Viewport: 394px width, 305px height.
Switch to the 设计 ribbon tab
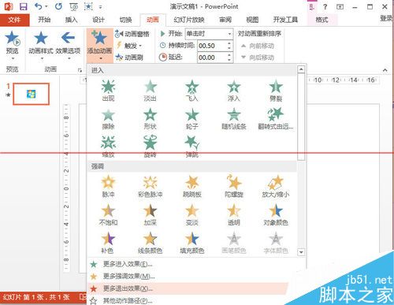(x=98, y=20)
